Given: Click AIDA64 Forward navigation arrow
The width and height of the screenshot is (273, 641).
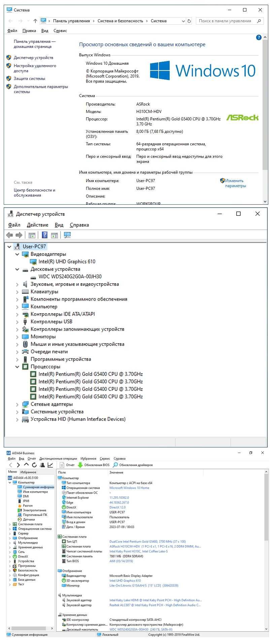Looking at the screenshot, I should point(18,465).
